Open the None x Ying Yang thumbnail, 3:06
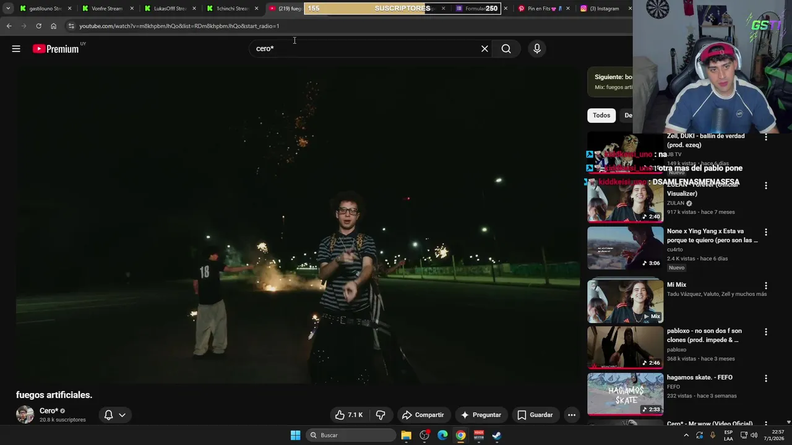This screenshot has width=792, height=445. point(625,248)
